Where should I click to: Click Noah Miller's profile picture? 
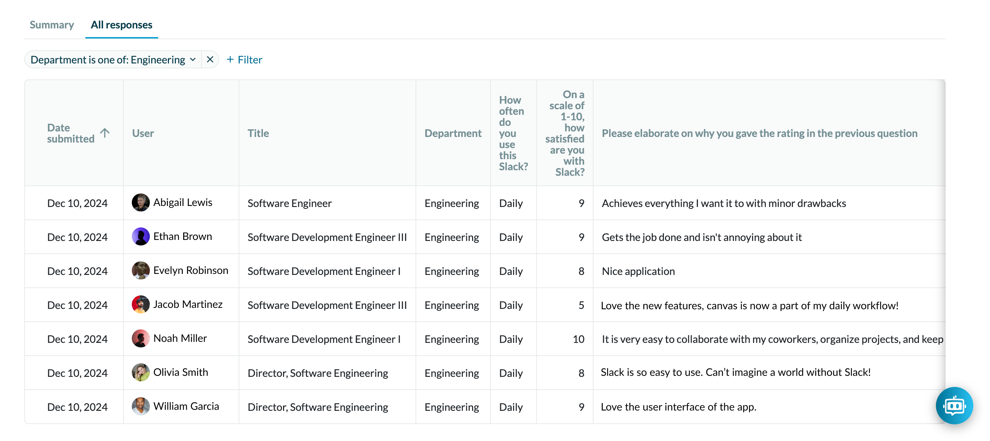[x=140, y=338]
